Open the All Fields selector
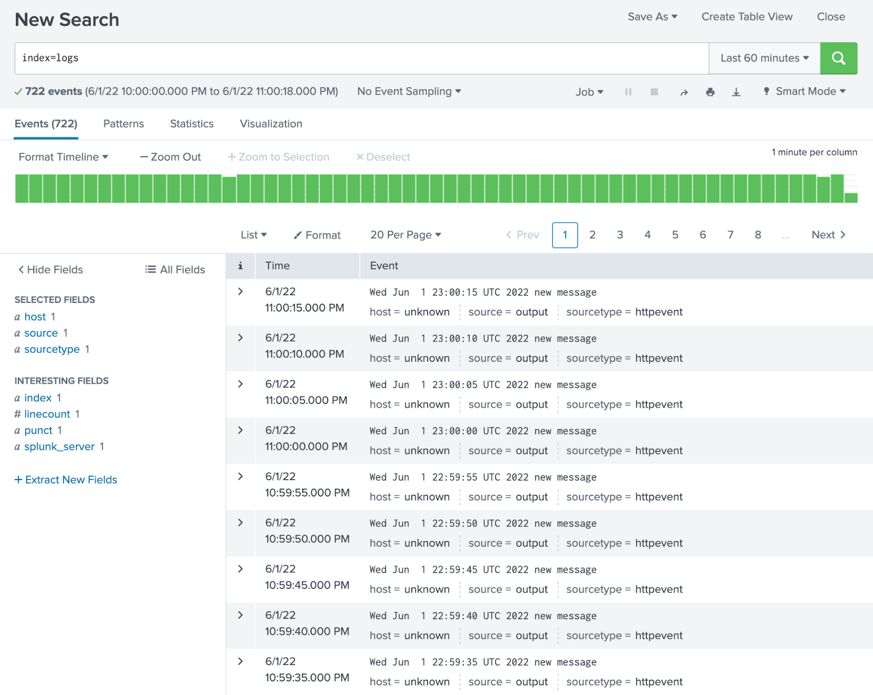 tap(175, 269)
